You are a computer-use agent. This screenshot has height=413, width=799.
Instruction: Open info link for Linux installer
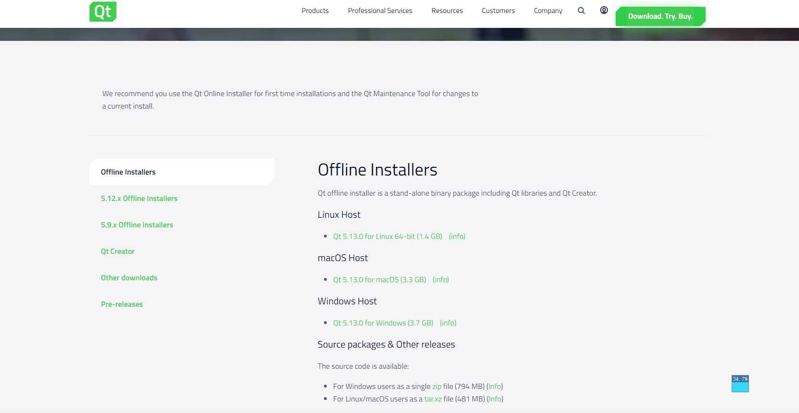point(457,237)
